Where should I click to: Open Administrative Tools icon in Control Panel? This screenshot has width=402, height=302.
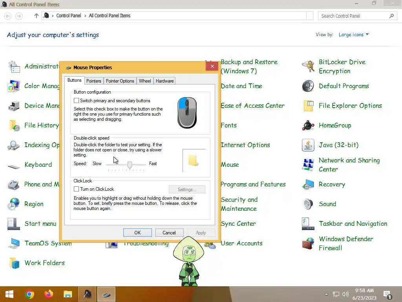tap(14, 67)
